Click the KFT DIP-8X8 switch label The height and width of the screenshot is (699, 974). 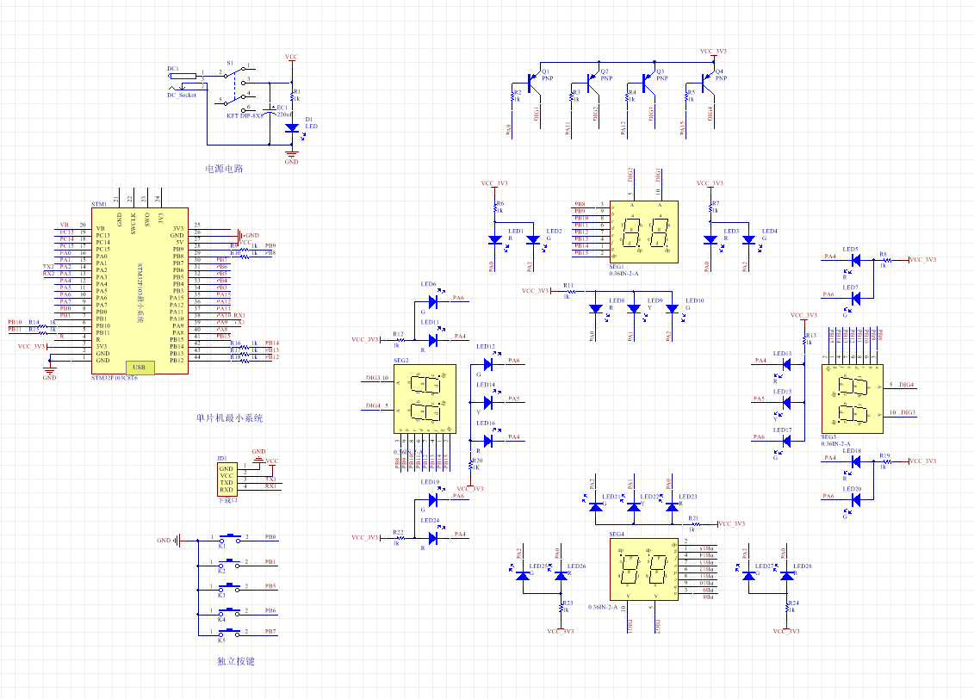(x=244, y=115)
